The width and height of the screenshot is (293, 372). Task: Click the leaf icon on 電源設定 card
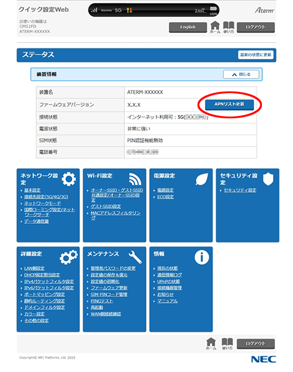pyautogui.click(x=202, y=179)
